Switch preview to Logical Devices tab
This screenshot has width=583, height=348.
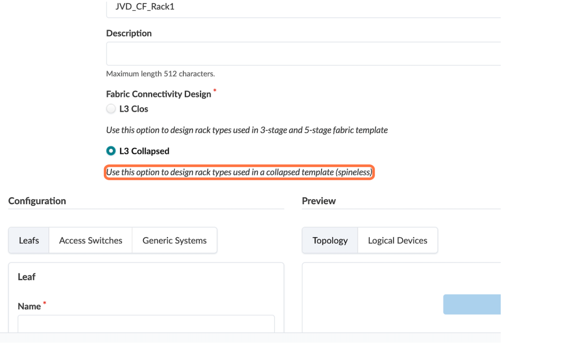pos(397,241)
